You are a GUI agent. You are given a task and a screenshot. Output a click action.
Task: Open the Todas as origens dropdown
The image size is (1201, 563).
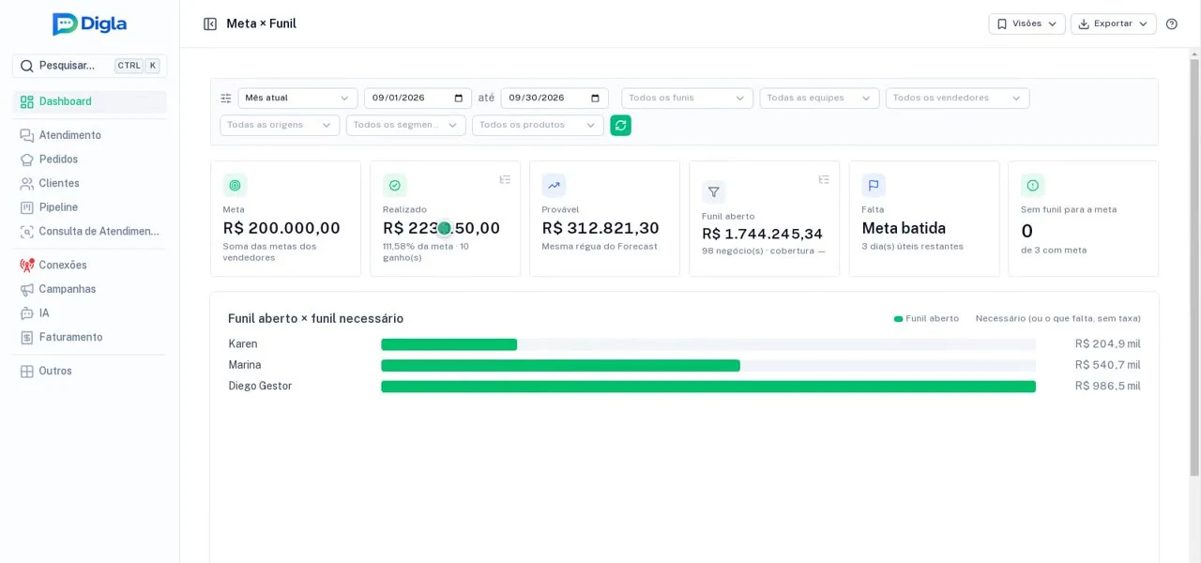click(x=280, y=125)
